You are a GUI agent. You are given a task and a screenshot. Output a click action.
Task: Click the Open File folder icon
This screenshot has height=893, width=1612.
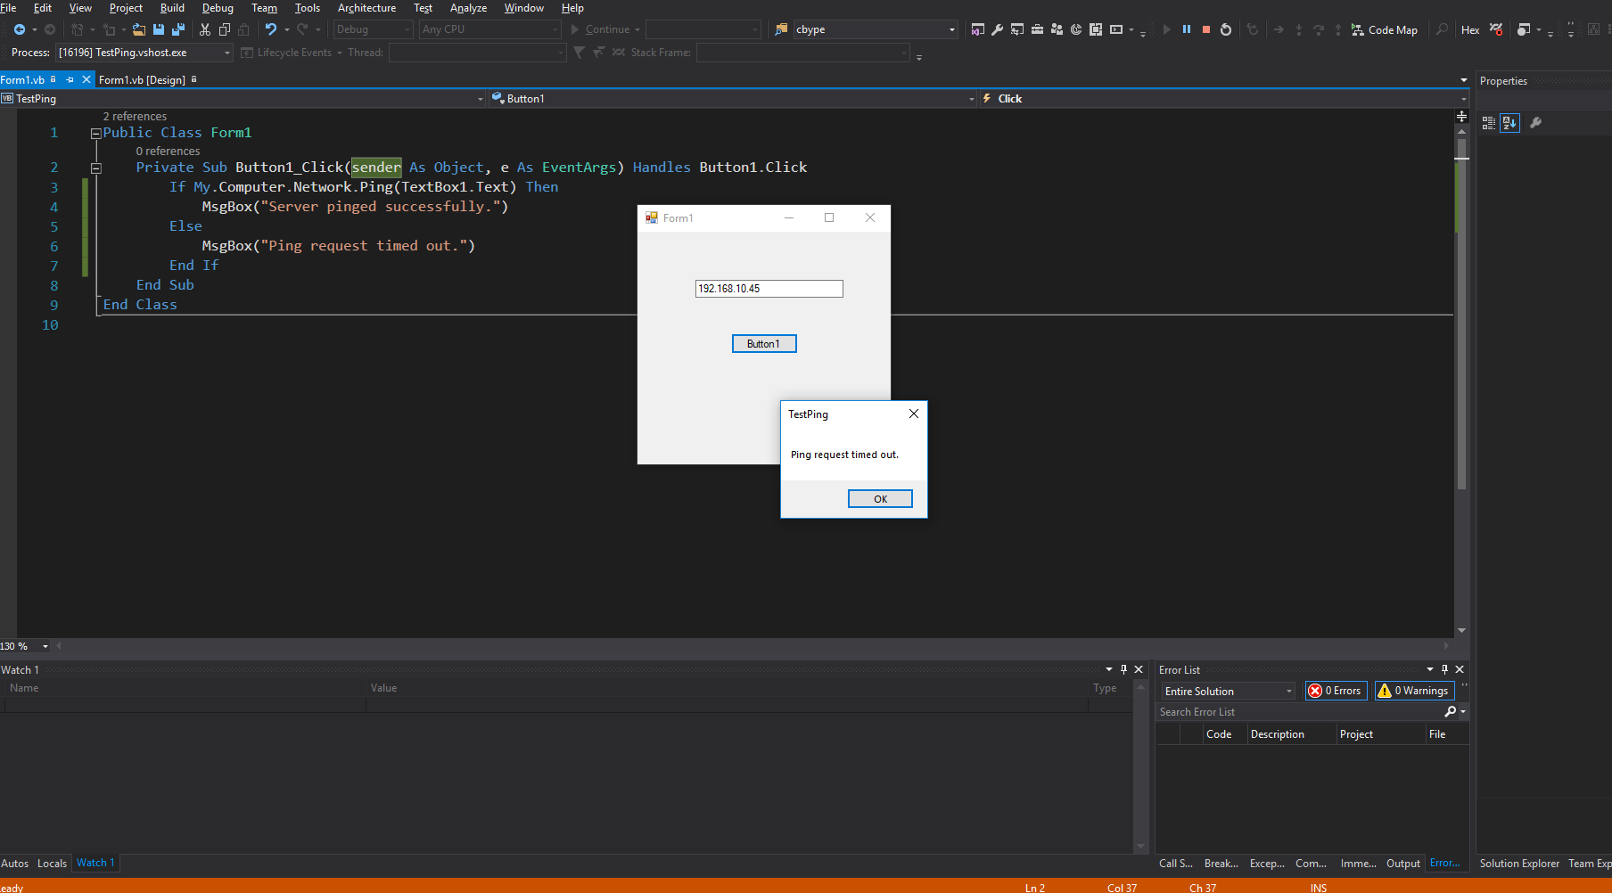point(139,29)
